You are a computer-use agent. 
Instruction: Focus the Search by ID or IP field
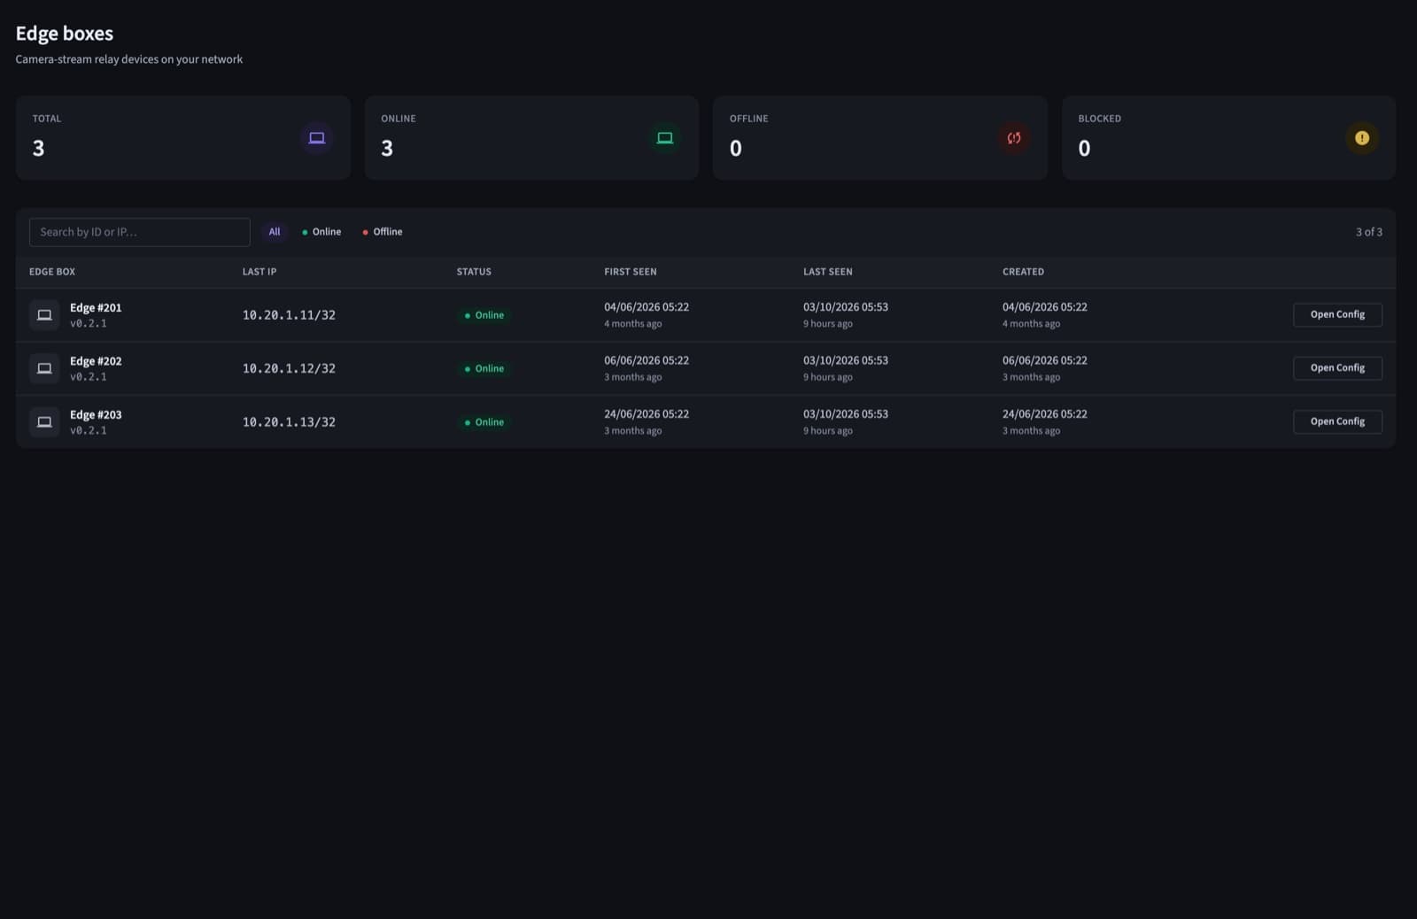tap(140, 232)
